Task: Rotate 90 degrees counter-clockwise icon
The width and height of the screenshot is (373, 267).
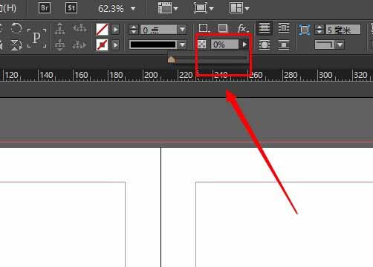Action: click(x=16, y=28)
